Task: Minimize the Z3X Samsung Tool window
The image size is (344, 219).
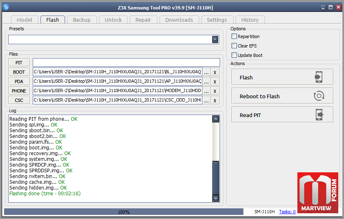Action: (x=323, y=7)
